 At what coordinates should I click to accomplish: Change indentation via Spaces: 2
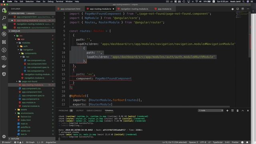pos(193,142)
